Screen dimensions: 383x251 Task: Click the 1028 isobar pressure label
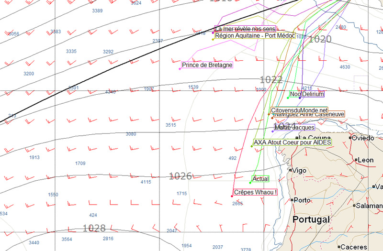point(94,228)
